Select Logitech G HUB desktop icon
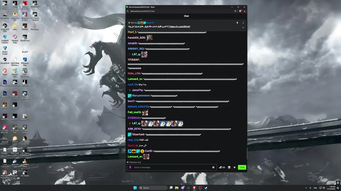 coord(5,27)
